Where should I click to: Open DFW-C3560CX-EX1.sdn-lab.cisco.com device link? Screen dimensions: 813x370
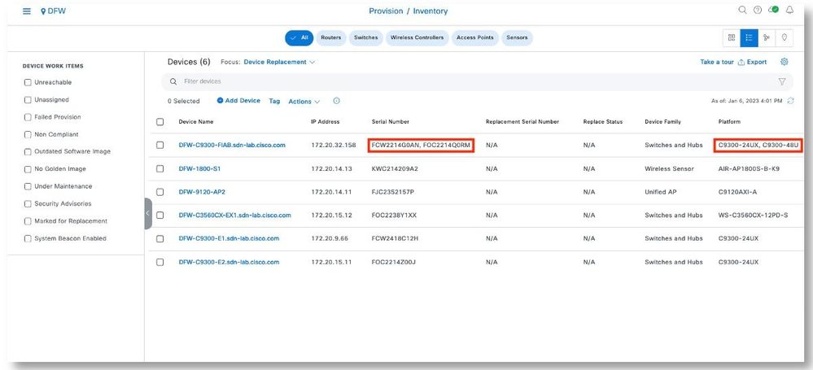click(x=235, y=215)
